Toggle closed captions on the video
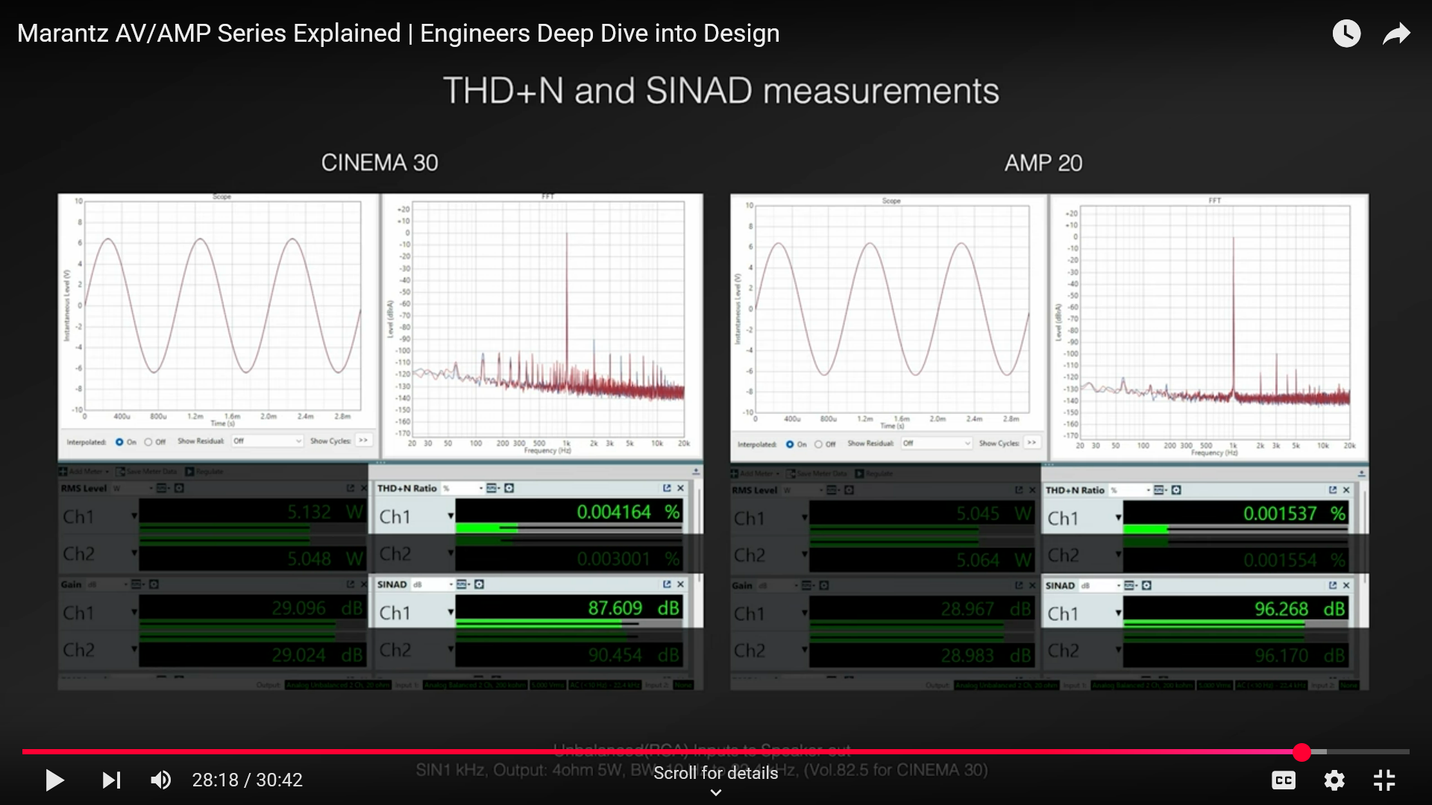The height and width of the screenshot is (805, 1432). click(1283, 780)
